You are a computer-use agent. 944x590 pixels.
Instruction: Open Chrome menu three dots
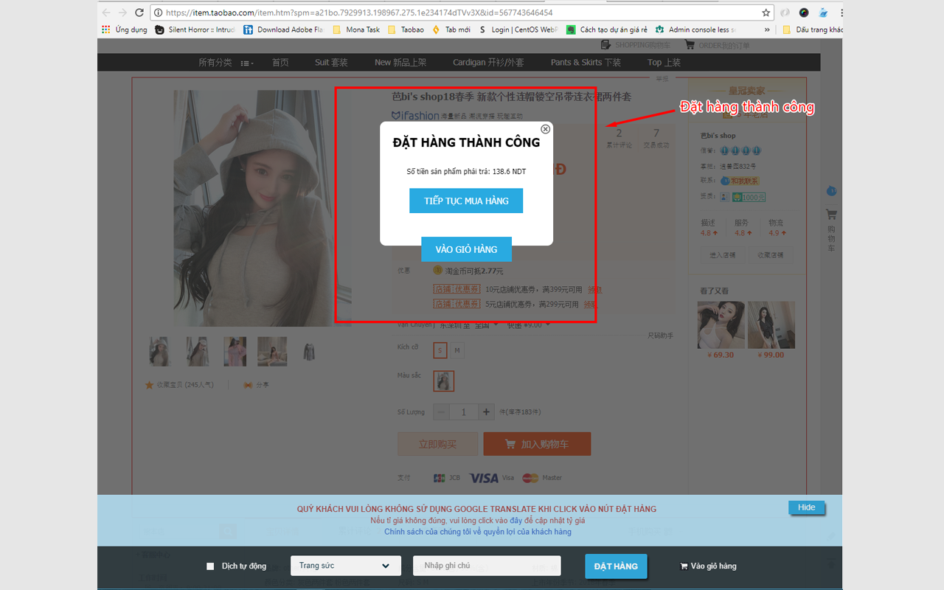click(841, 13)
